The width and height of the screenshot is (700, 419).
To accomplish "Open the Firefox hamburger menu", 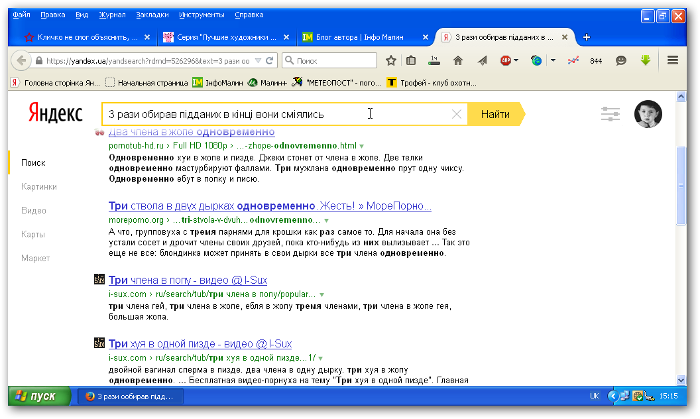I will 673,60.
